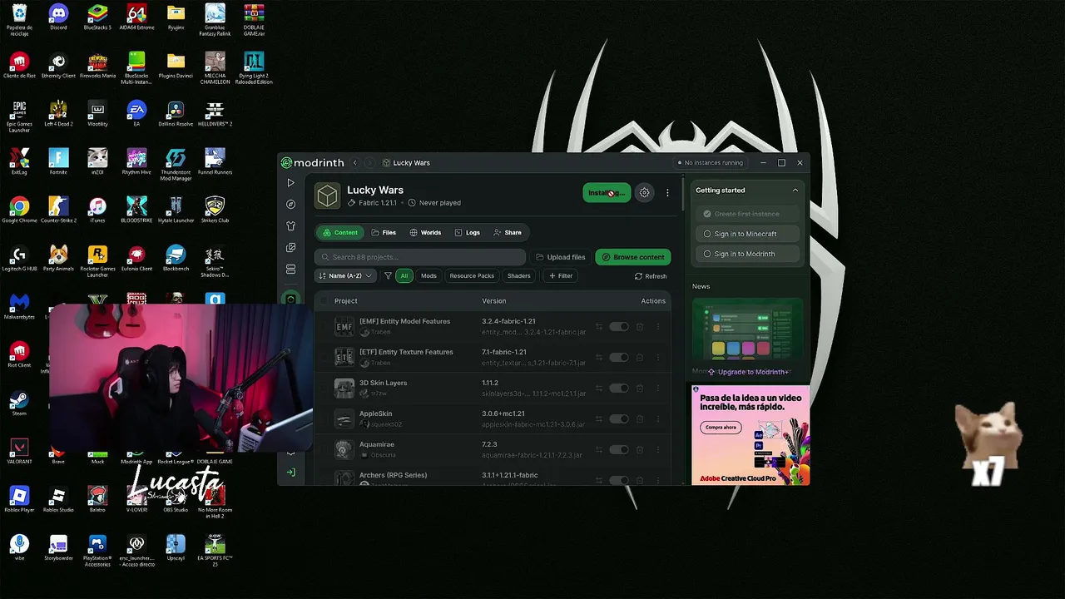
Task: Open the Name (A-Z) sort dropdown
Action: click(345, 275)
